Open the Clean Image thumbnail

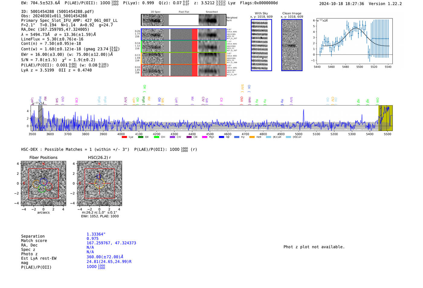click(292, 45)
